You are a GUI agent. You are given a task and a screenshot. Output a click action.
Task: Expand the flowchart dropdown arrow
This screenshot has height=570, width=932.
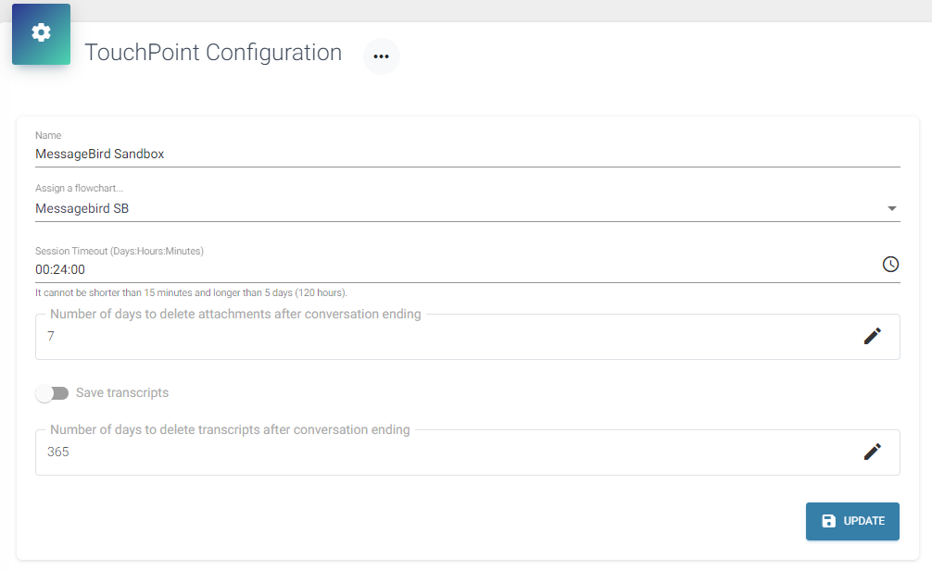[892, 209]
